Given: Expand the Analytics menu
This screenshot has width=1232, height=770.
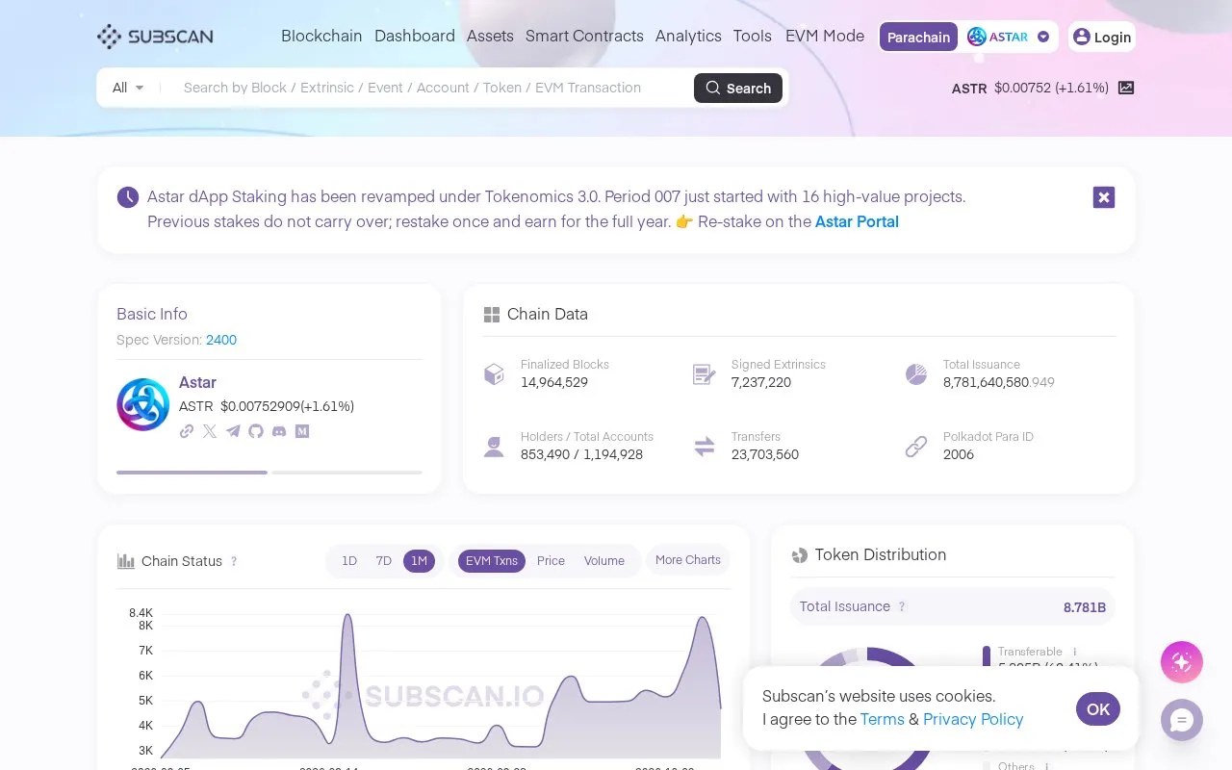Looking at the screenshot, I should click(688, 36).
